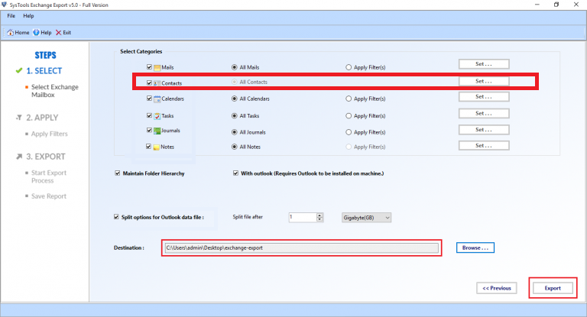Open the Gigabyte(GB) size unit dropdown
The width and height of the screenshot is (587, 317).
coord(366,218)
